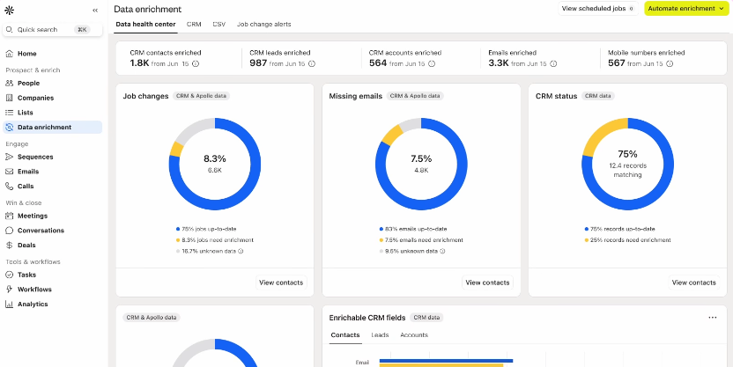Screen dimensions: 733x367
Task: Click info icon beside CRM contacts enriched
Action: point(196,63)
